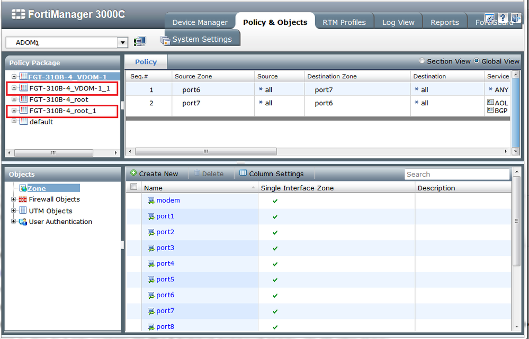The width and height of the screenshot is (529, 339).
Task: Click the User Authentication icon
Action: [x=23, y=222]
